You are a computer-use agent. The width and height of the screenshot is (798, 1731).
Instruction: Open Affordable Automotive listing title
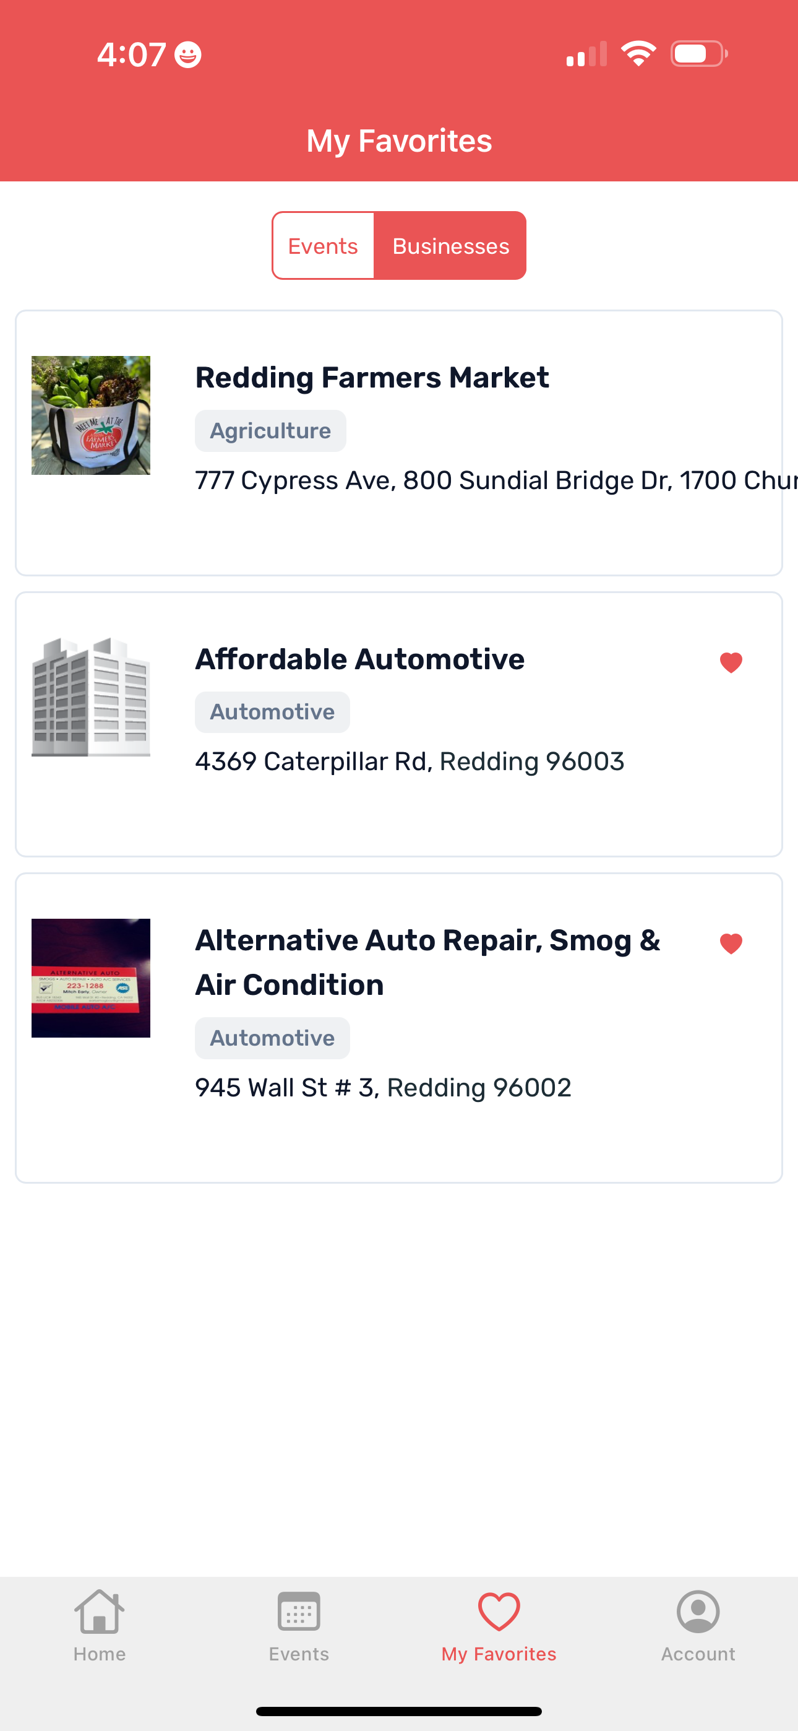[x=360, y=659]
